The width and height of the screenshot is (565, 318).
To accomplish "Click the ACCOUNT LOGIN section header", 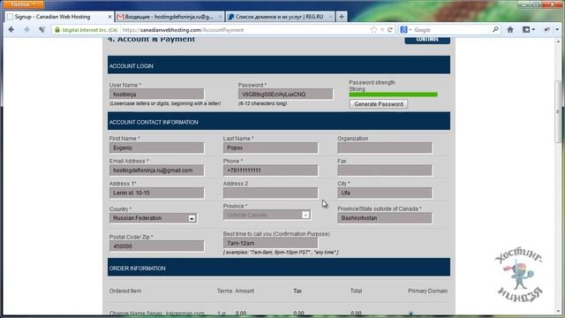I will [x=279, y=65].
